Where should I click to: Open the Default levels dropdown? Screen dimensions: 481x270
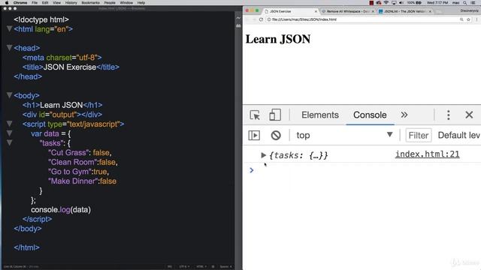pyautogui.click(x=459, y=135)
